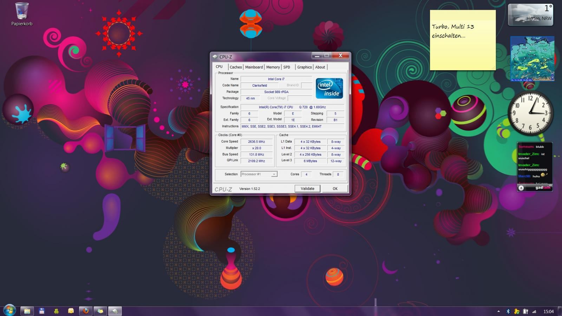Open the Windows Start orb
The width and height of the screenshot is (562, 316).
pyautogui.click(x=9, y=310)
